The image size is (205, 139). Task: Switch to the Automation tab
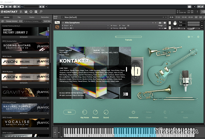click(x=45, y=17)
